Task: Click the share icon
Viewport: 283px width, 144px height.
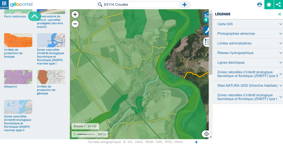Action: click(278, 4)
